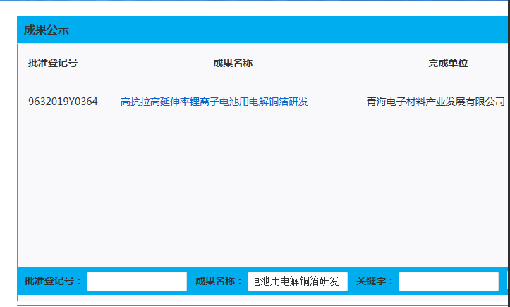Click the 批准登记号： label in search bar
This screenshot has width=510, height=307.
click(x=54, y=282)
